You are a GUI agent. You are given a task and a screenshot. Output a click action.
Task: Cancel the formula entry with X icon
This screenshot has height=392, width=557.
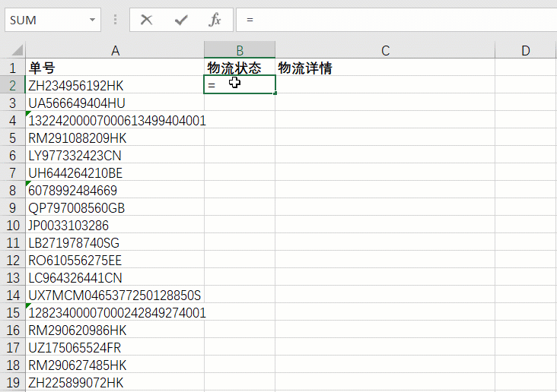146,20
